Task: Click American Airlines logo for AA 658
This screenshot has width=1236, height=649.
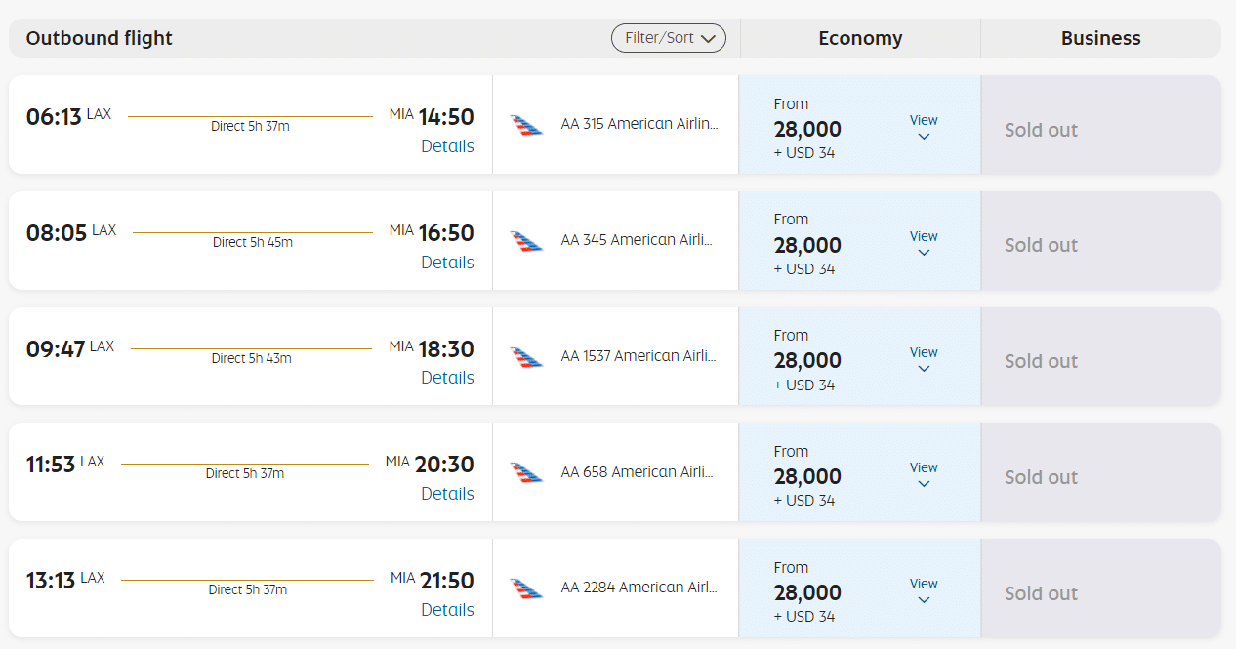Action: 526,473
